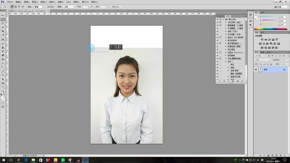
Task: Select the Move tool
Action: [3, 15]
